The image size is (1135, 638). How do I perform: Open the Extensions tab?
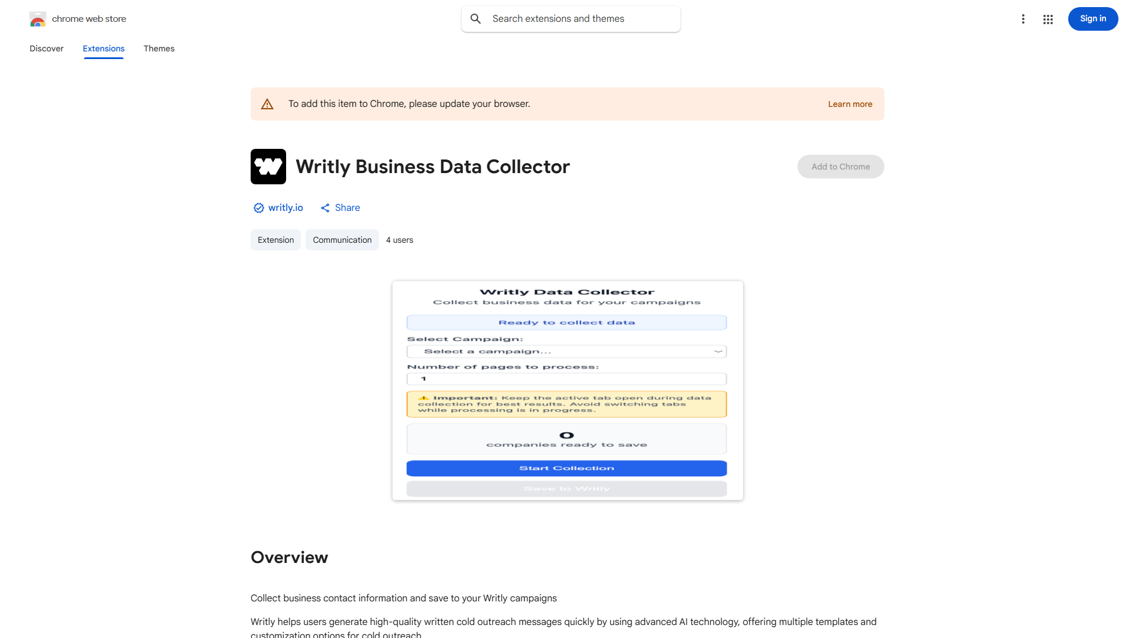103,48
